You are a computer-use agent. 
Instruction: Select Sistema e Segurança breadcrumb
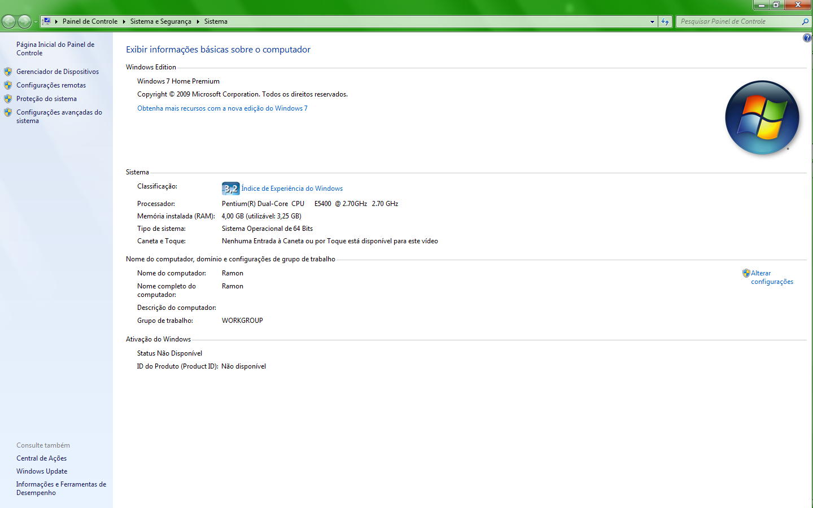(160, 21)
